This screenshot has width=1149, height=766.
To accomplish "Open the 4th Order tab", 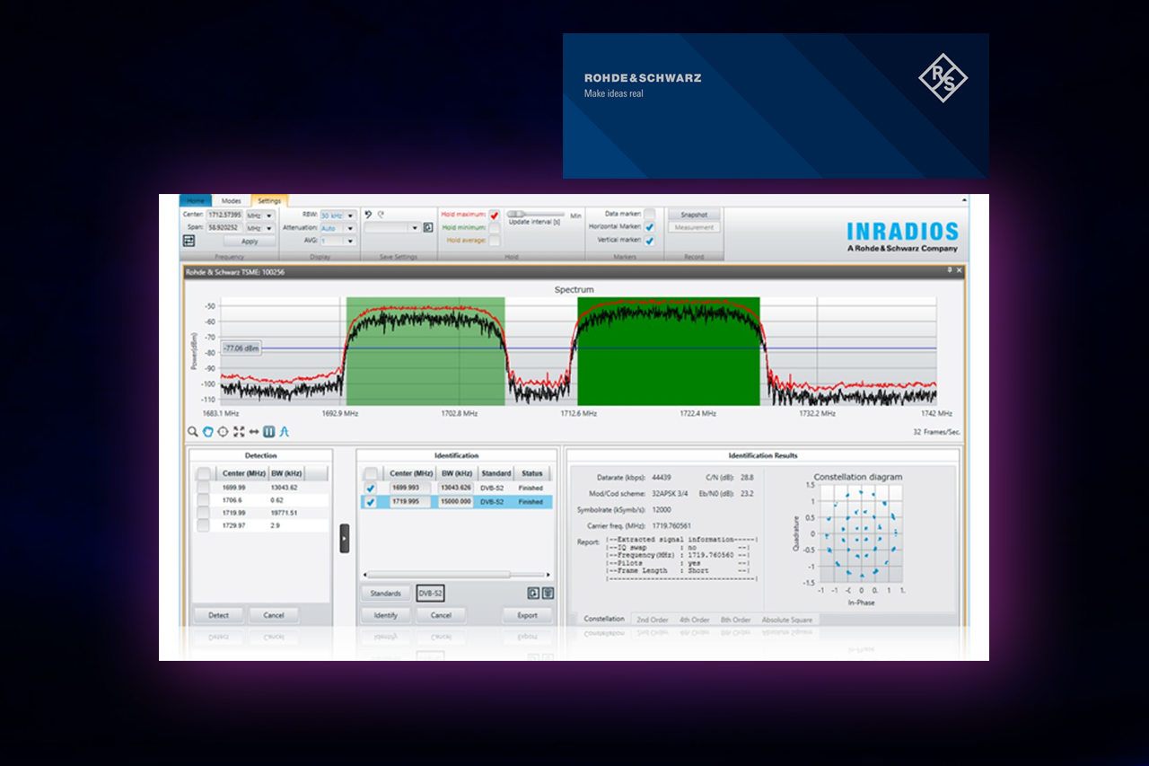I will tap(695, 620).
